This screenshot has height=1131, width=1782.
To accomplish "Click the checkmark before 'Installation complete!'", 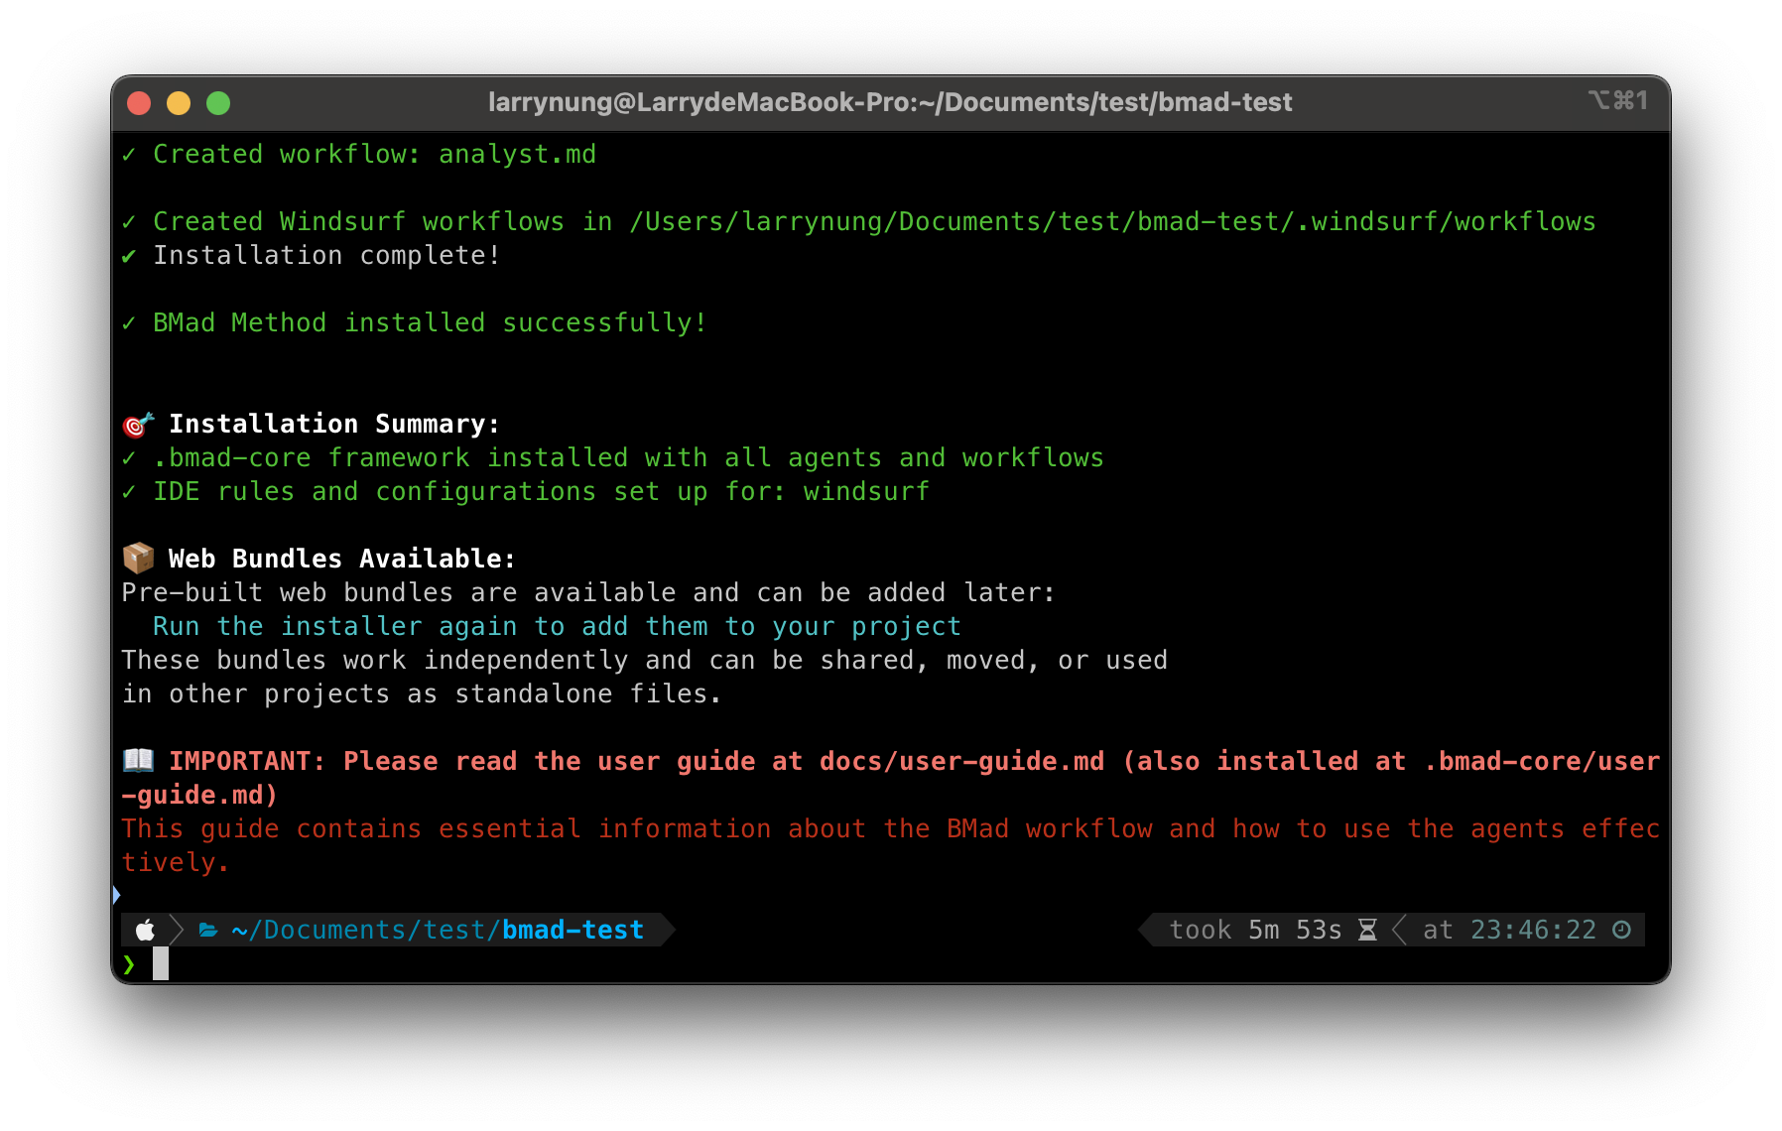I will pos(129,256).
